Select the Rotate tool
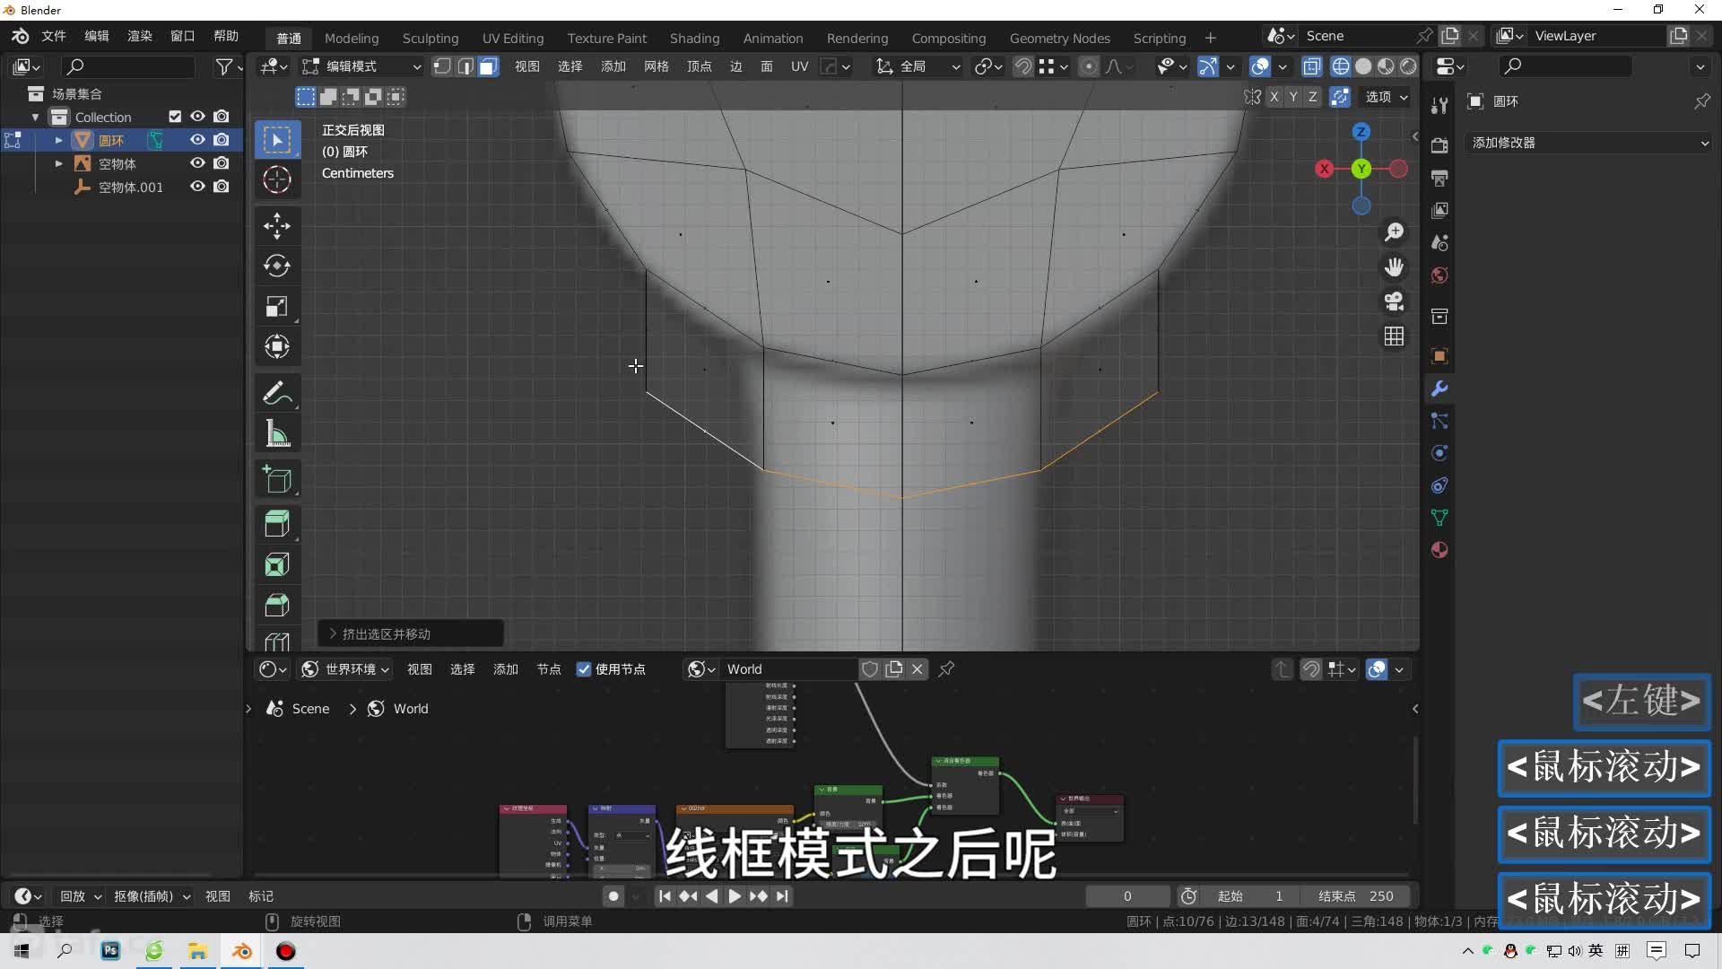 [277, 266]
